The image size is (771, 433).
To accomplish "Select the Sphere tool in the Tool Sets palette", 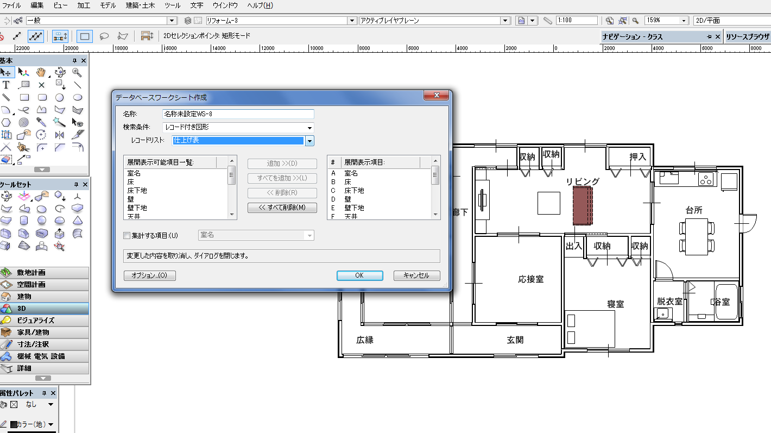I will (41, 221).
